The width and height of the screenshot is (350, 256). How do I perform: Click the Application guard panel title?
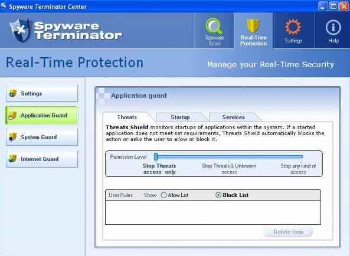[139, 96]
